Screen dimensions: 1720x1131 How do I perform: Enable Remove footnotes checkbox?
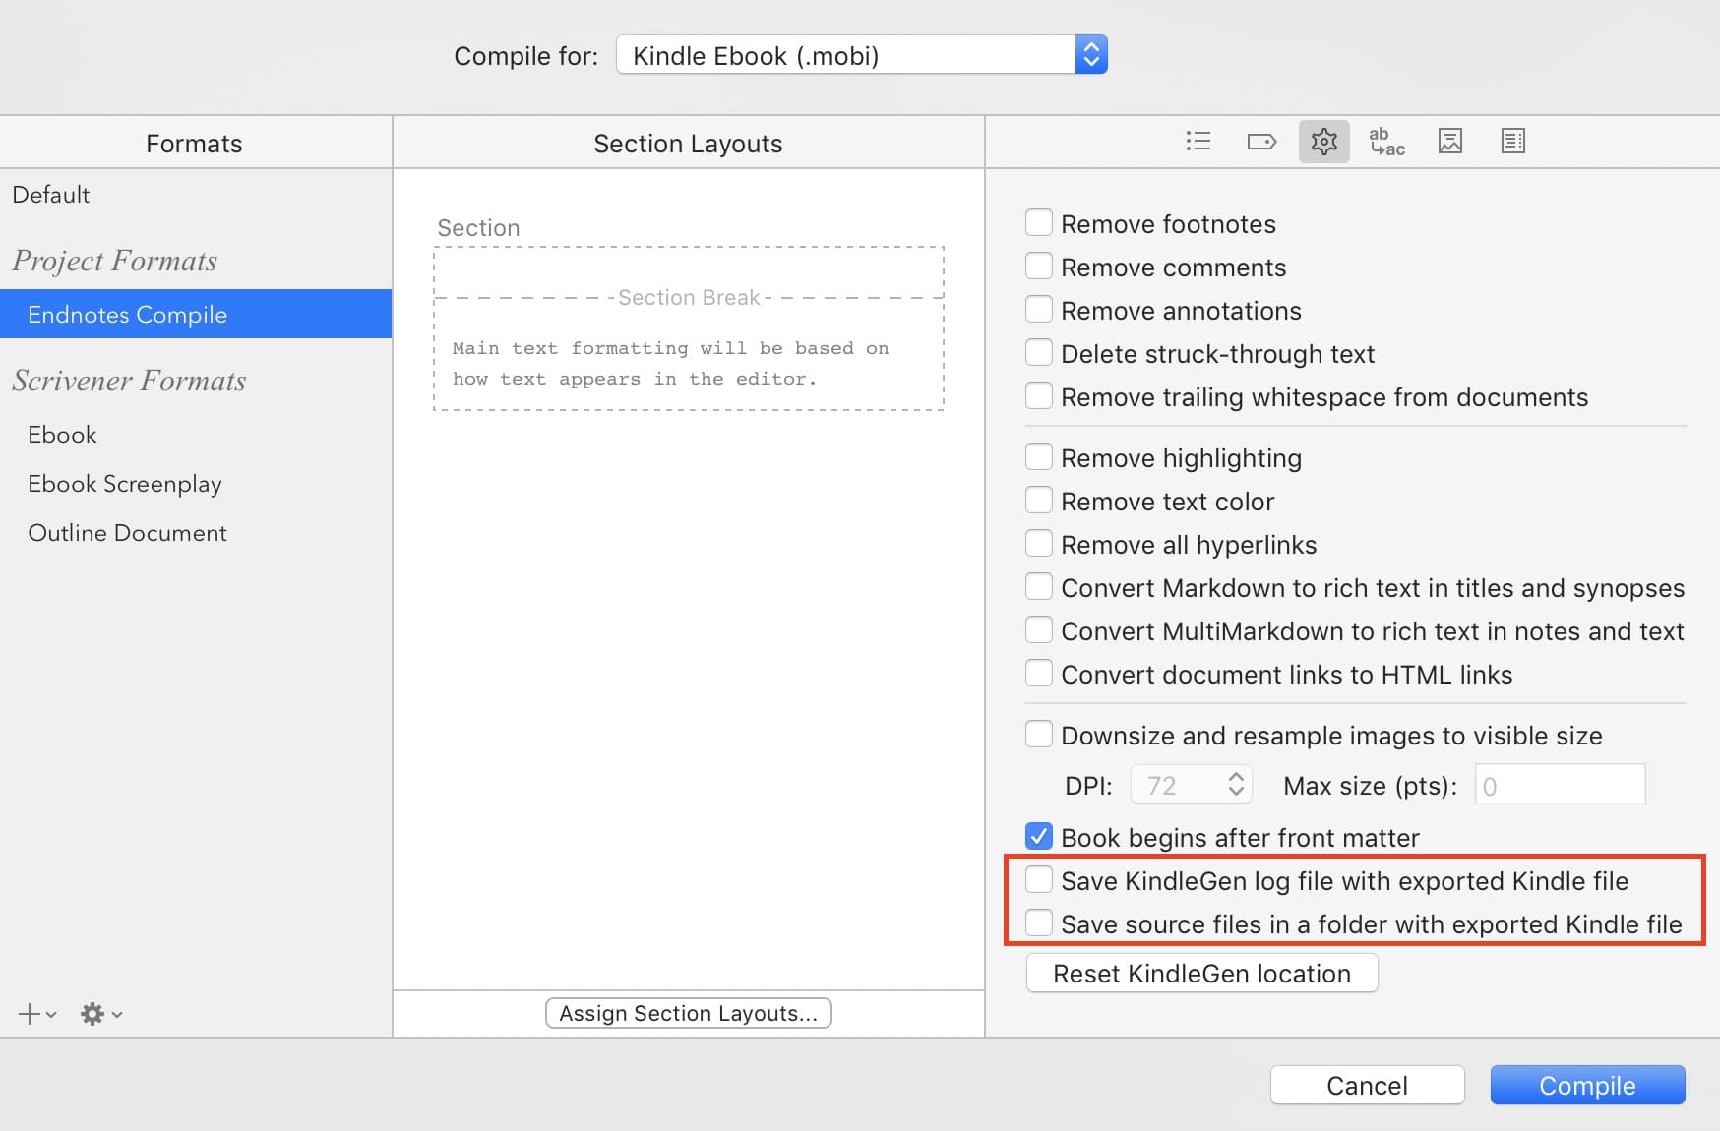click(1038, 223)
